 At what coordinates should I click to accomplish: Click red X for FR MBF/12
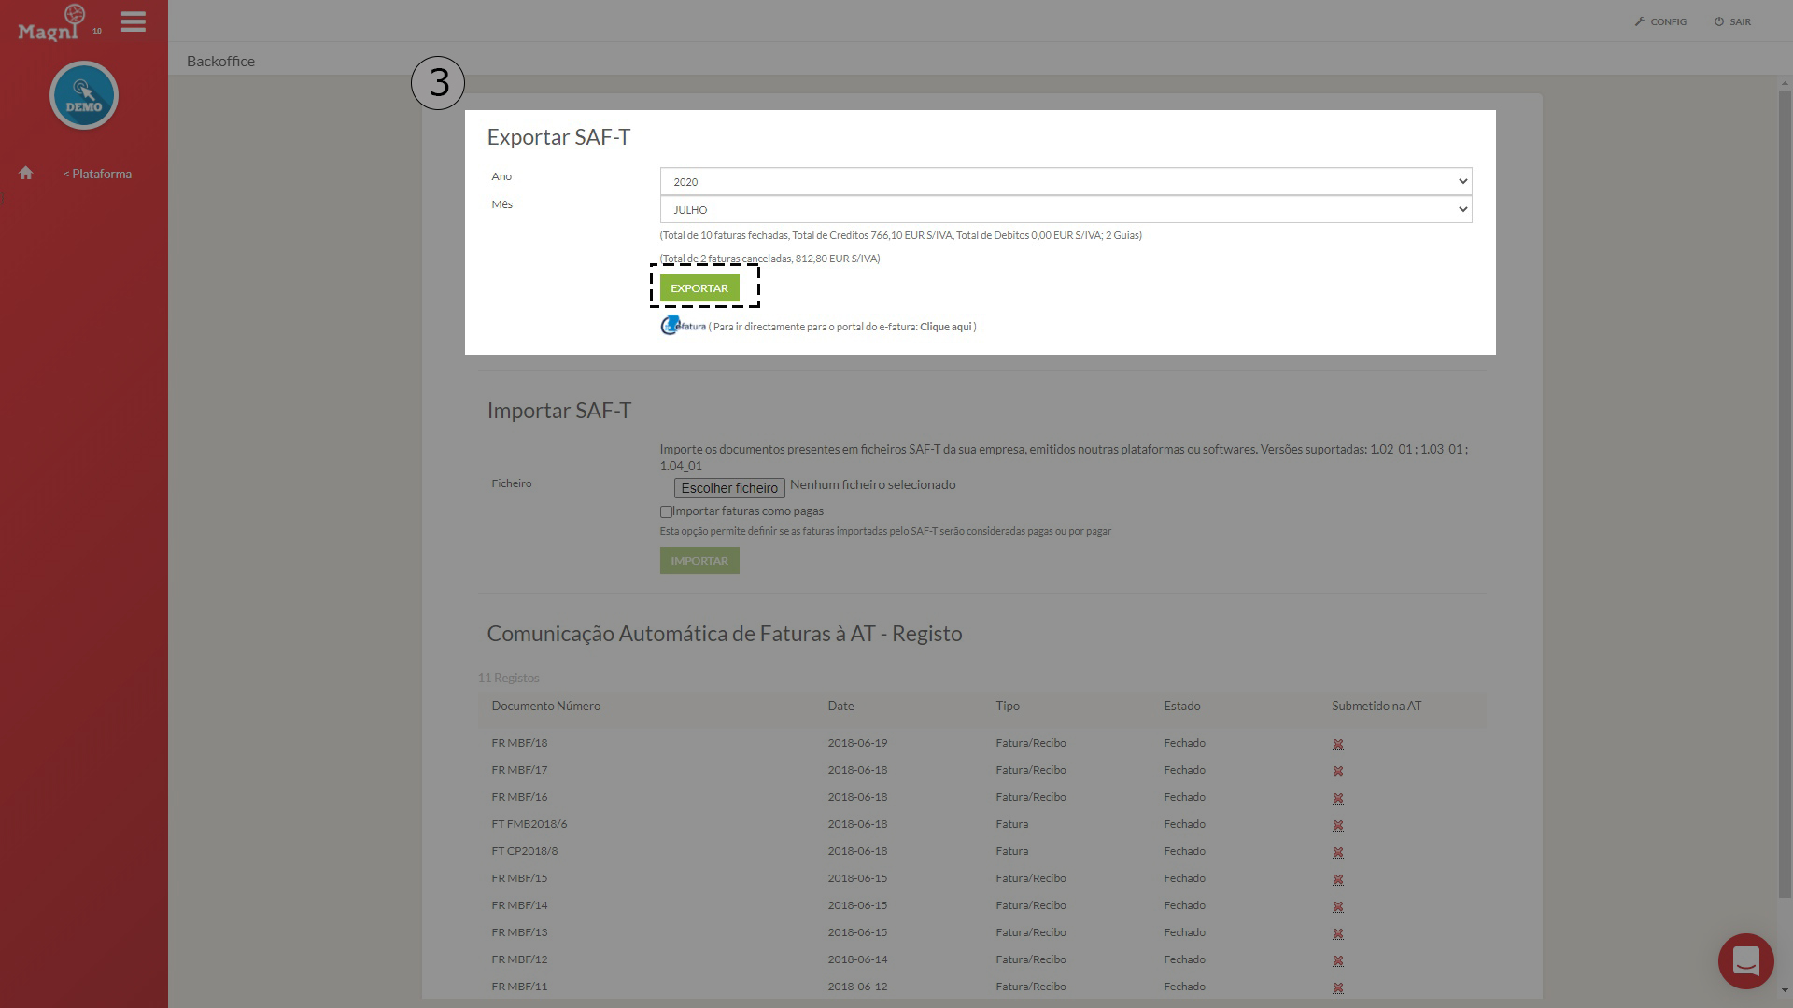pyautogui.click(x=1337, y=960)
